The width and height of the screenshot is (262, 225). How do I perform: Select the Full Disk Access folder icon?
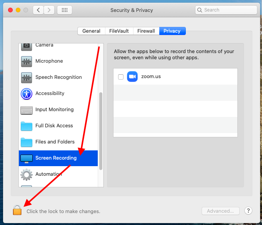coord(27,126)
